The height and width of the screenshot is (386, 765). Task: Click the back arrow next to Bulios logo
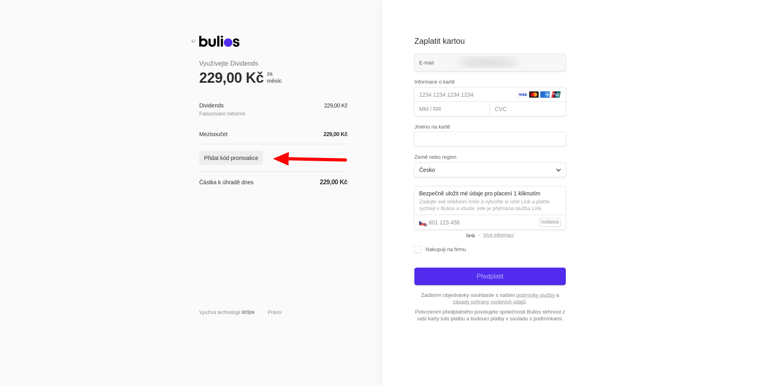(x=193, y=41)
